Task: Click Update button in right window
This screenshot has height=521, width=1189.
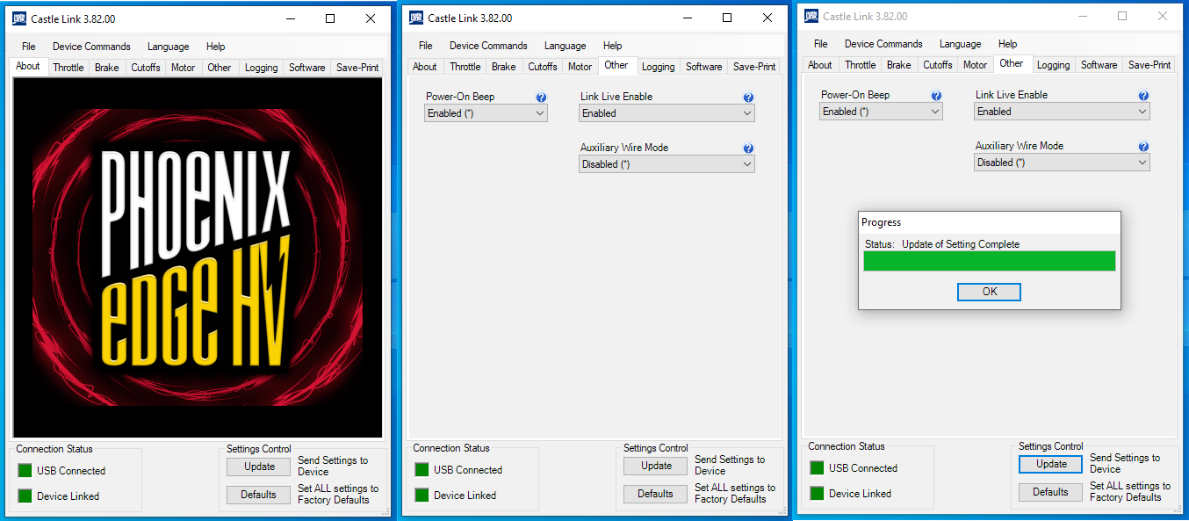Action: click(x=1051, y=465)
